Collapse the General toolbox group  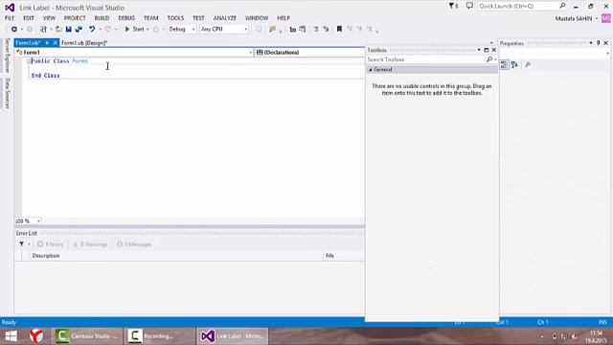(x=371, y=70)
